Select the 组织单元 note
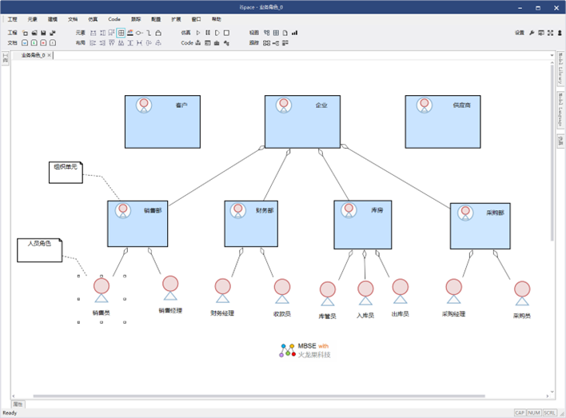This screenshot has width=566, height=418. pos(66,172)
